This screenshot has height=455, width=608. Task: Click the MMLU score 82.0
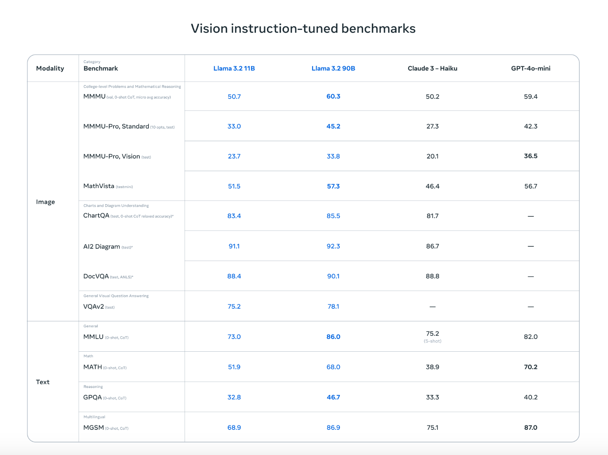coord(531,337)
